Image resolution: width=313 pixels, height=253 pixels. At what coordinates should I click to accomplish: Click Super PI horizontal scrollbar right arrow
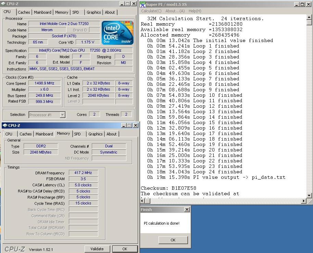click(303, 201)
